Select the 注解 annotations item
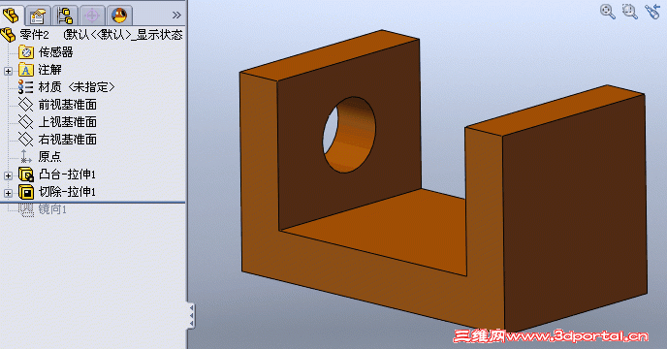The image size is (667, 349). coord(49,70)
